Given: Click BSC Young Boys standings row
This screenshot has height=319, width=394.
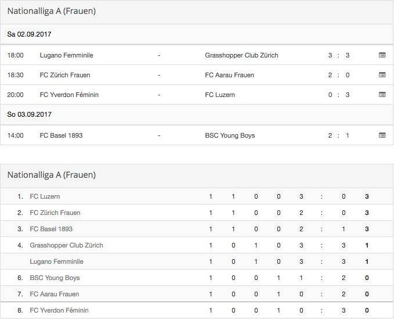Looking at the screenshot, I should pos(197,278).
